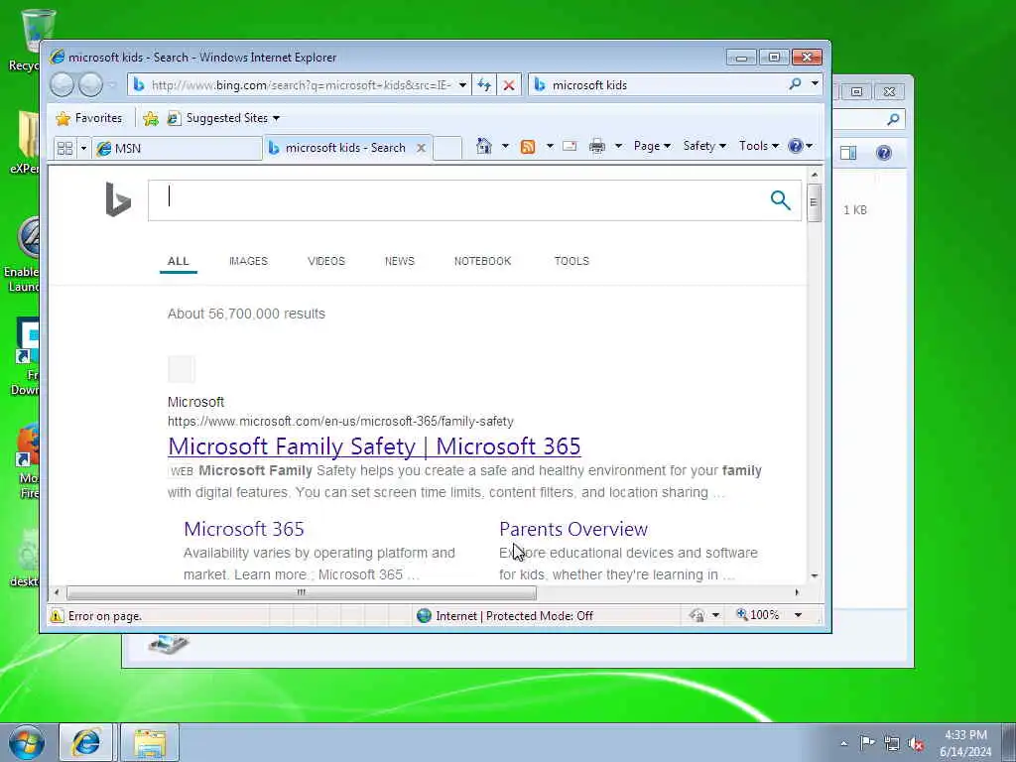Image resolution: width=1016 pixels, height=762 pixels.
Task: Select the IMAGES search tab
Action: 248,261
